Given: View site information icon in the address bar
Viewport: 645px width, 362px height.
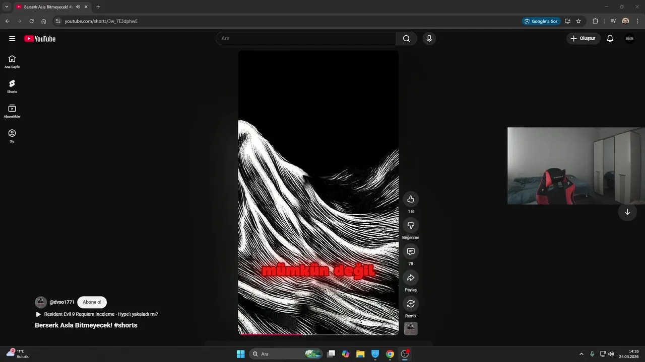Looking at the screenshot, I should click(58, 21).
